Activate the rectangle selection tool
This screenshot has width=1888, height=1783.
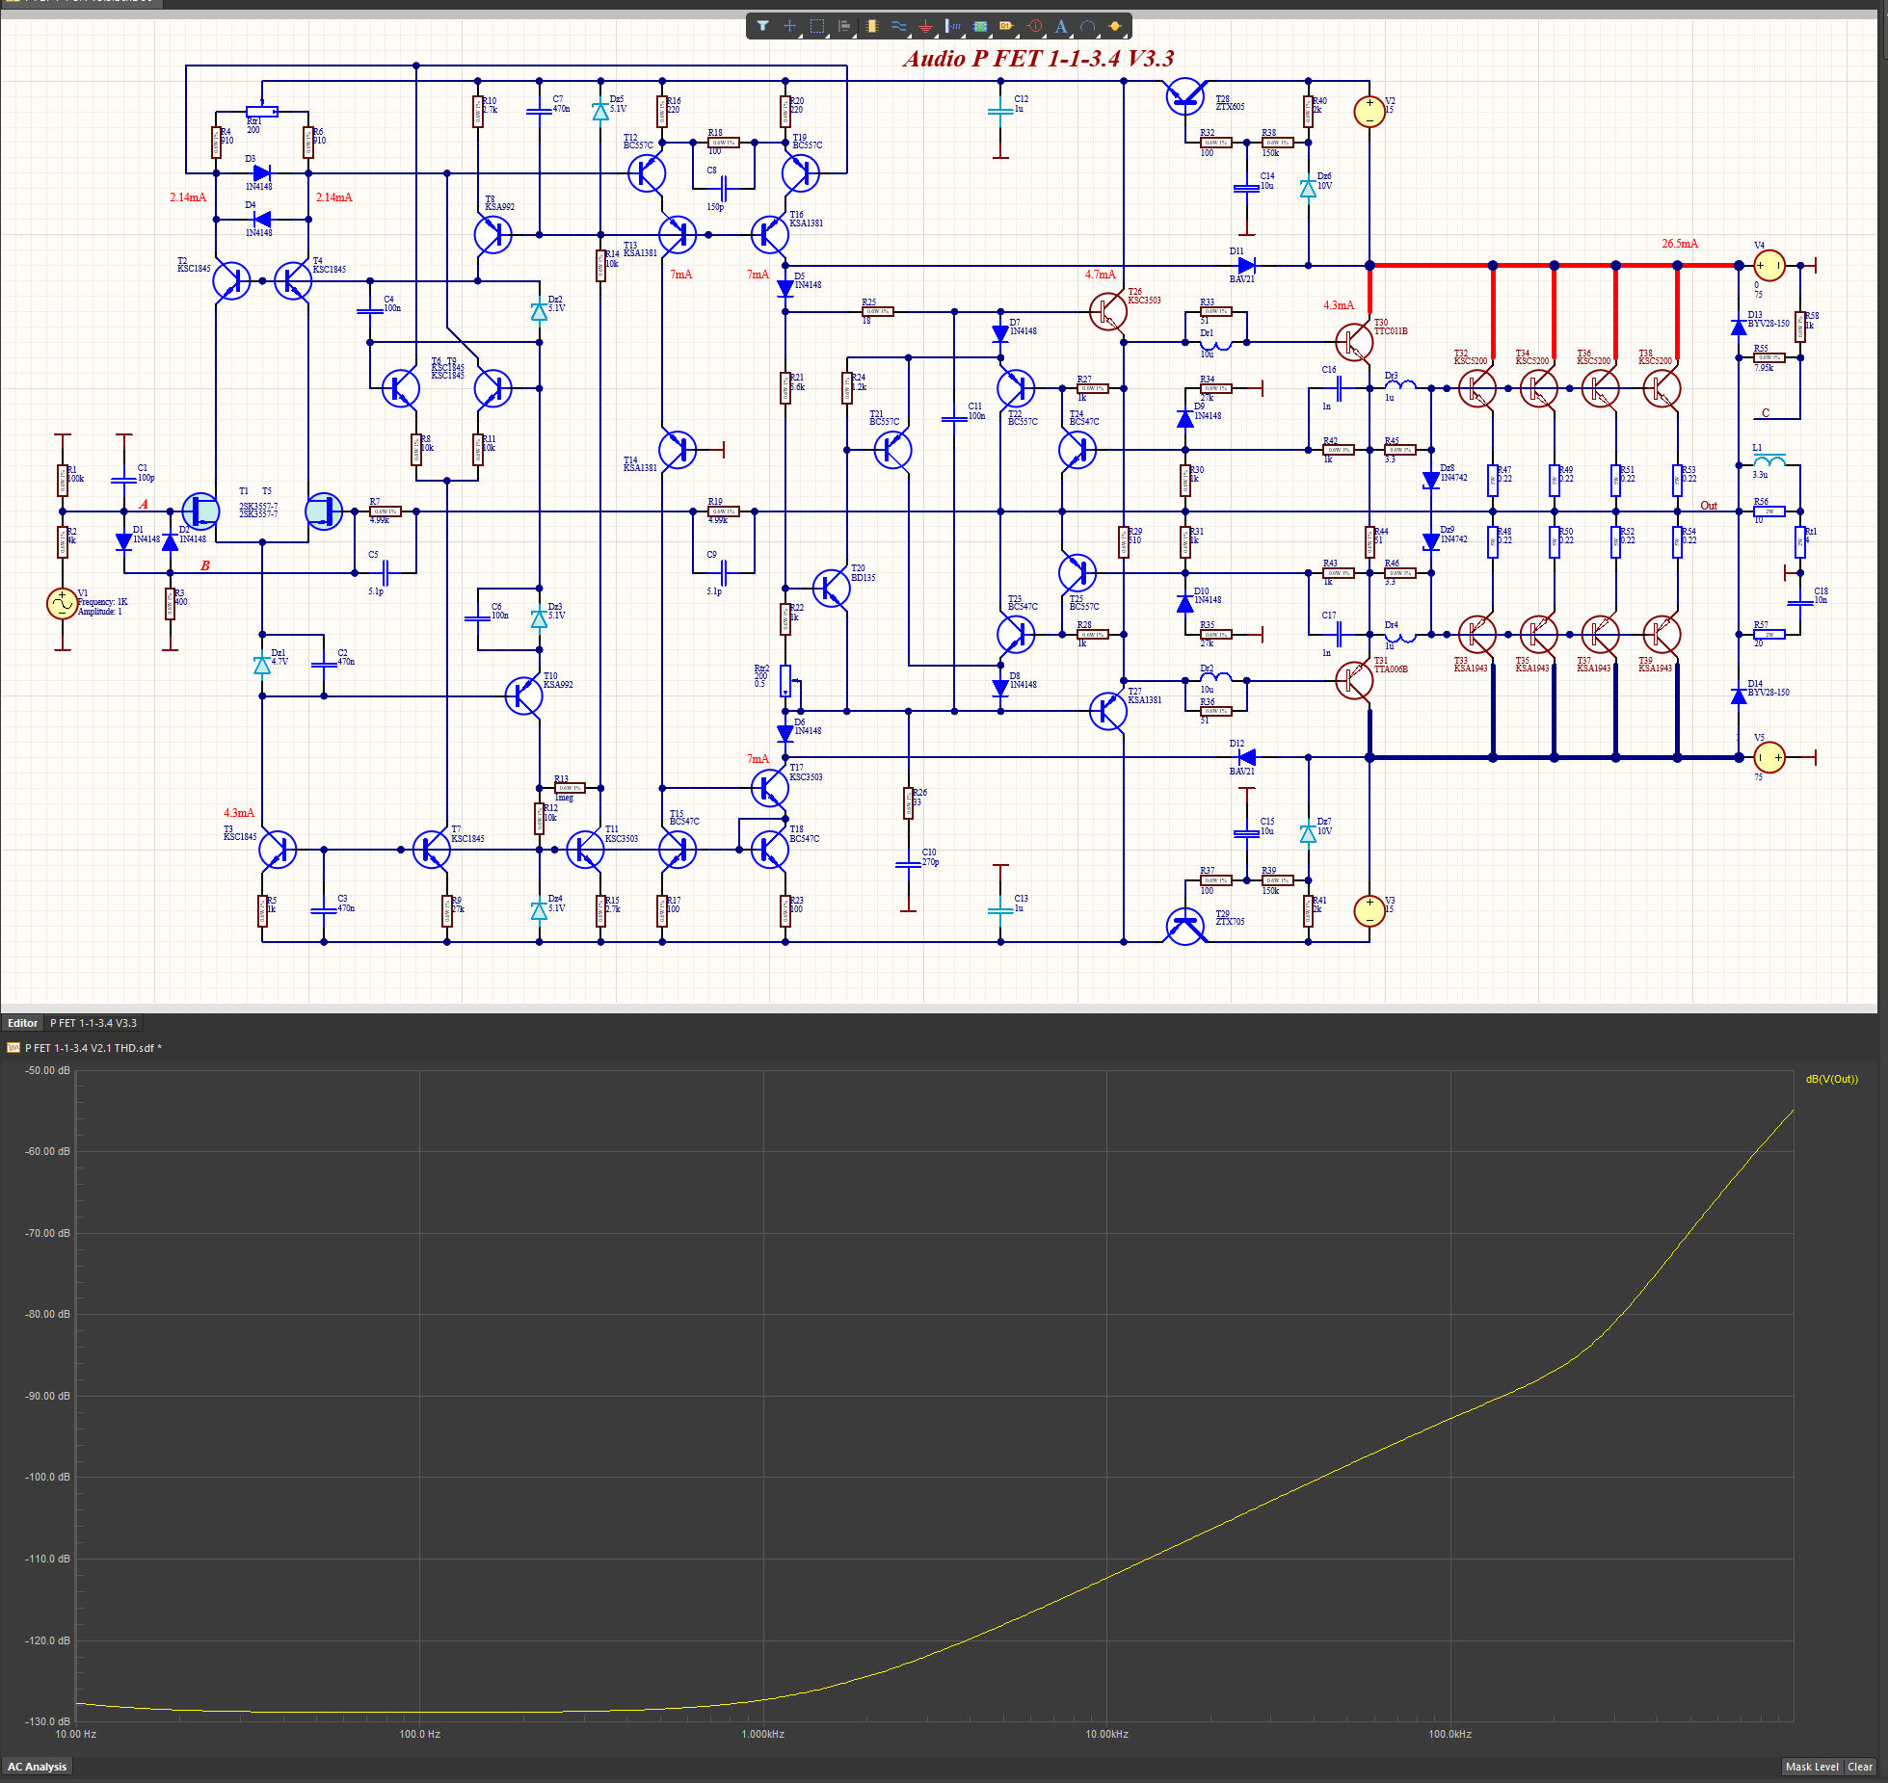[x=817, y=26]
